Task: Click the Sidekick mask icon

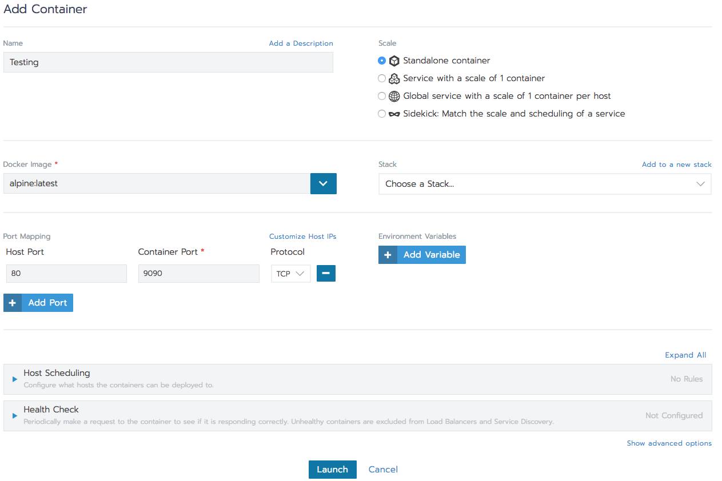Action: 394,114
